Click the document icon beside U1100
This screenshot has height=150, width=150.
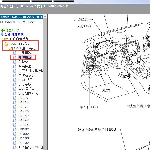15,138
